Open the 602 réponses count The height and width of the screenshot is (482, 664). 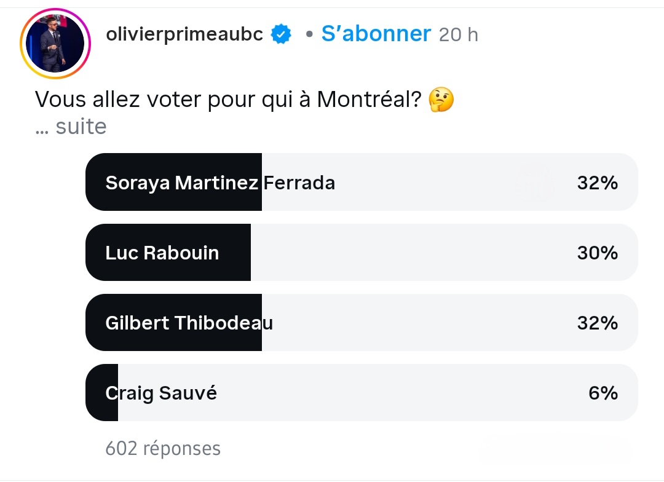click(163, 449)
